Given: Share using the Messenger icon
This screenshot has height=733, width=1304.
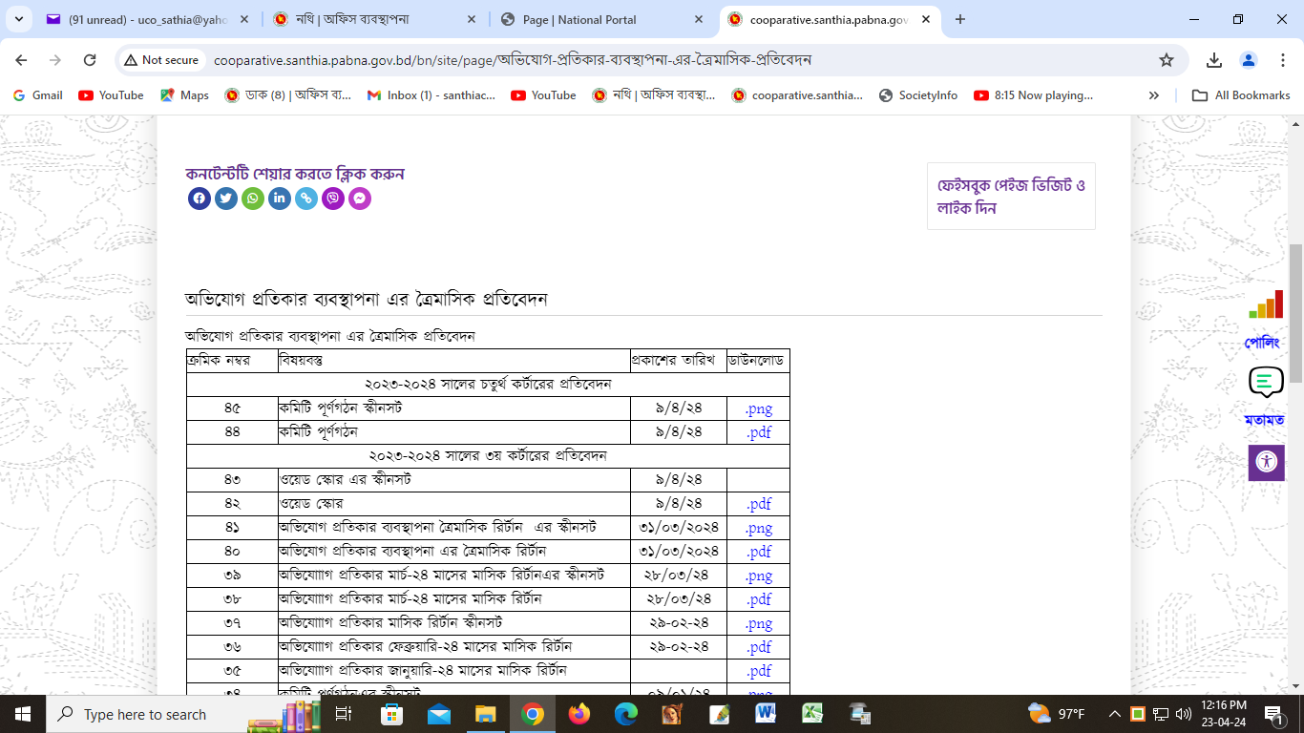Looking at the screenshot, I should point(359,199).
